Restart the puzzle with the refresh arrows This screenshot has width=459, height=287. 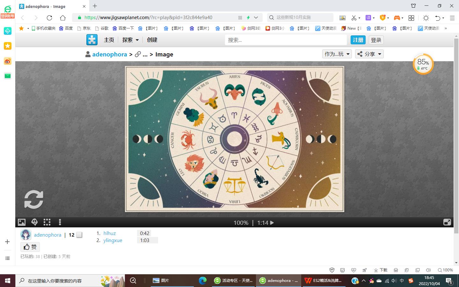(x=34, y=200)
